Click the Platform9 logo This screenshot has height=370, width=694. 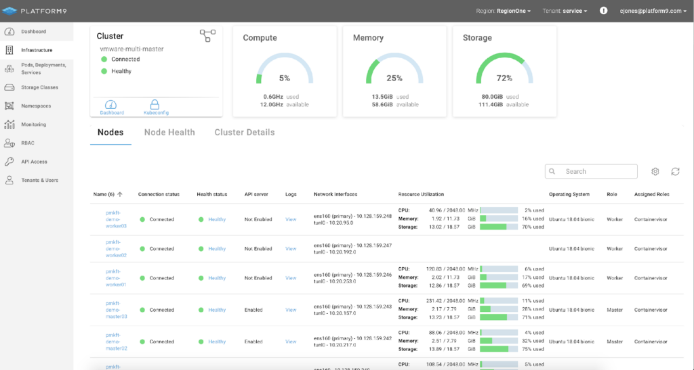[35, 11]
